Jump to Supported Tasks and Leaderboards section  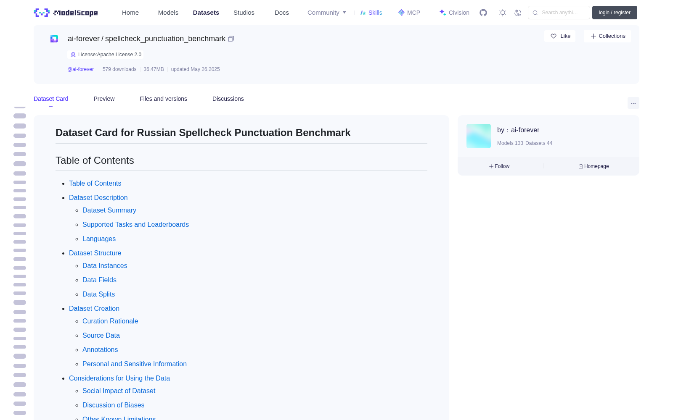pos(135,224)
